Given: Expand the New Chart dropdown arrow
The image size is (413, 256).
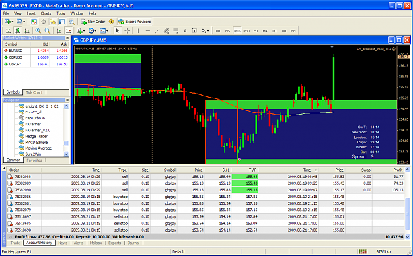Looking at the screenshot, I should pos(13,22).
